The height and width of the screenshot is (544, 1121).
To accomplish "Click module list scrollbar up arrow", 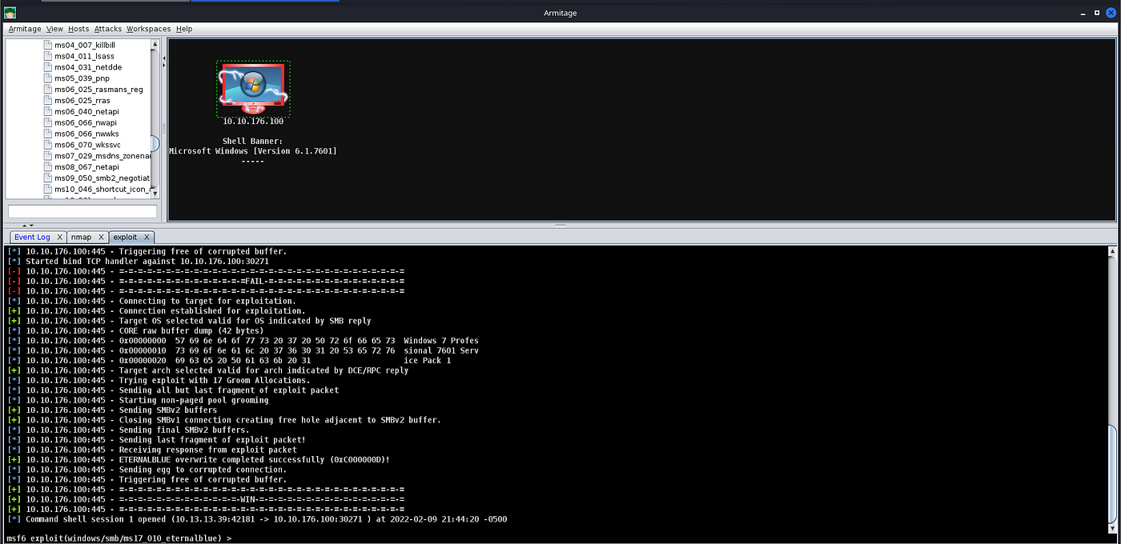I will (x=155, y=44).
